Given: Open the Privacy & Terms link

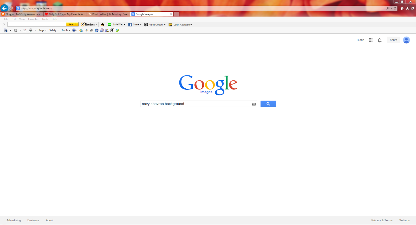Looking at the screenshot, I should (x=382, y=220).
